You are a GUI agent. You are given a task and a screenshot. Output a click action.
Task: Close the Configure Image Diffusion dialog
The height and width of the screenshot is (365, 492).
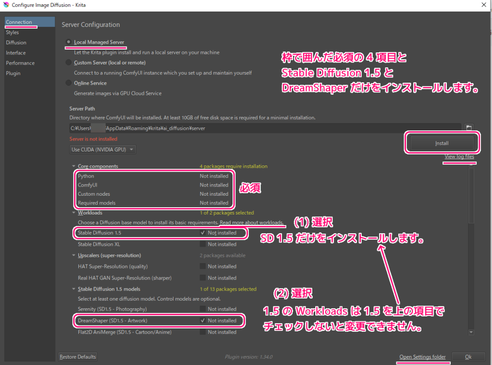click(483, 5)
